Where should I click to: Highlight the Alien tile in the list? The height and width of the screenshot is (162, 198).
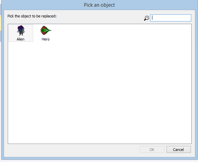click(21, 33)
